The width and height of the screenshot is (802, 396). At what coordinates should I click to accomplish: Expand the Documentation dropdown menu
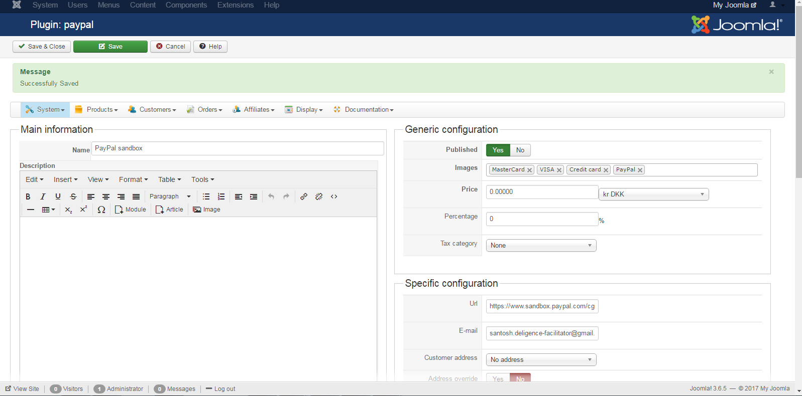click(x=364, y=110)
